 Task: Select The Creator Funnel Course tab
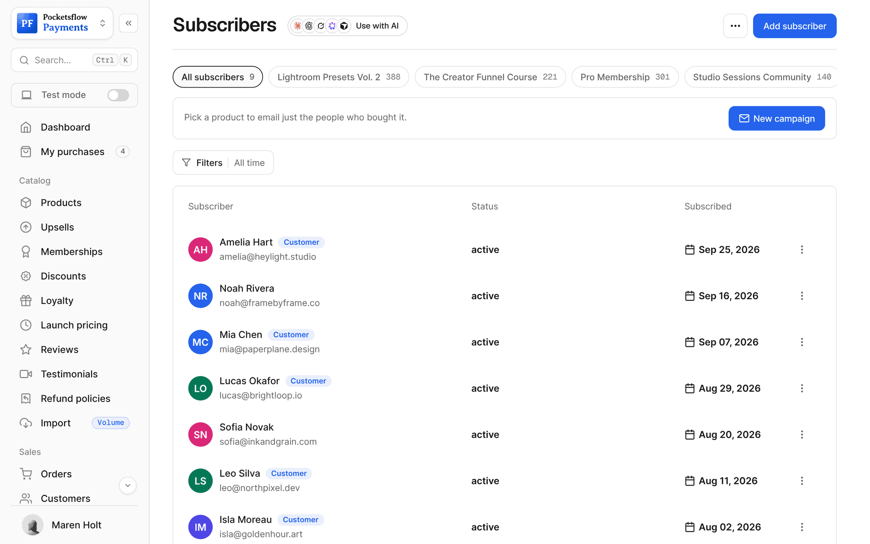pos(490,77)
